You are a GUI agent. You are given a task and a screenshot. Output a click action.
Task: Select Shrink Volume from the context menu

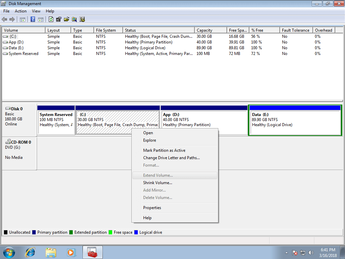pyautogui.click(x=157, y=182)
